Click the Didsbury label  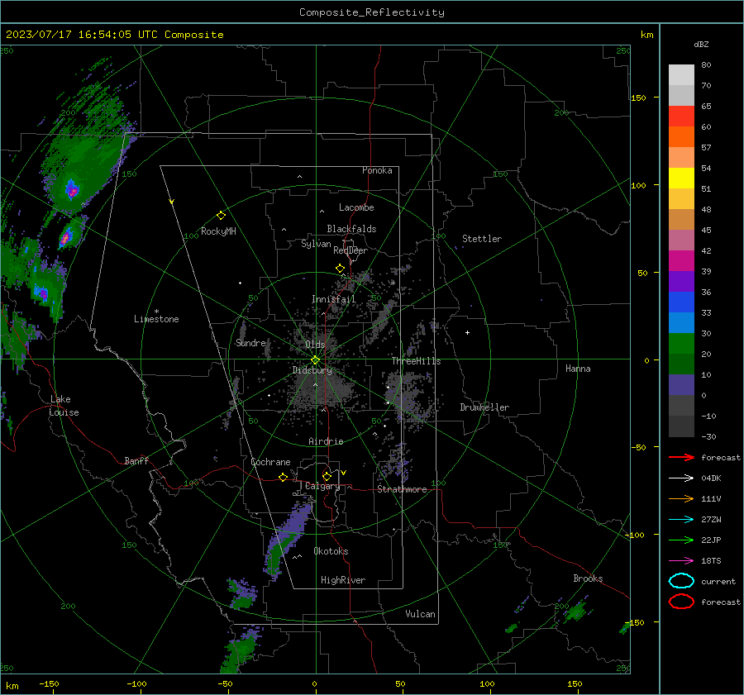[312, 370]
